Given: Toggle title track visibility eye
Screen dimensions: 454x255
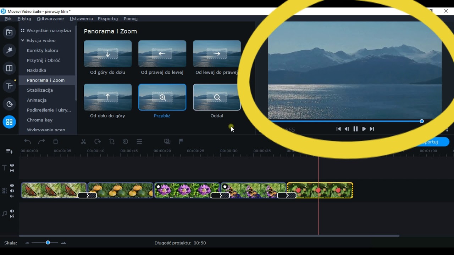Looking at the screenshot, I should (x=12, y=165).
